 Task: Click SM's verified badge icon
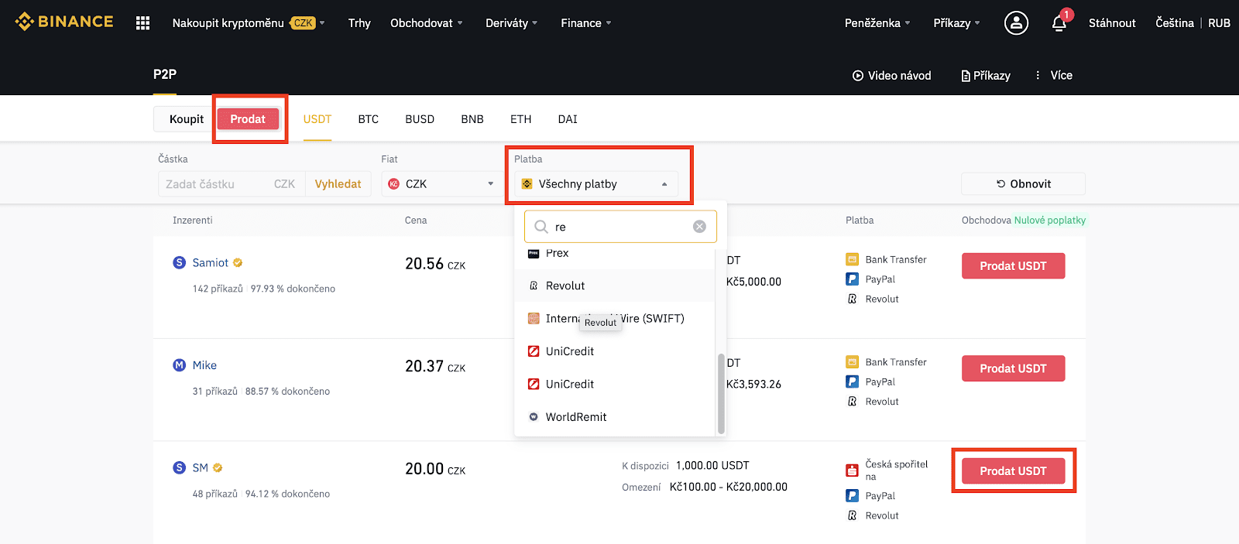[x=218, y=468]
